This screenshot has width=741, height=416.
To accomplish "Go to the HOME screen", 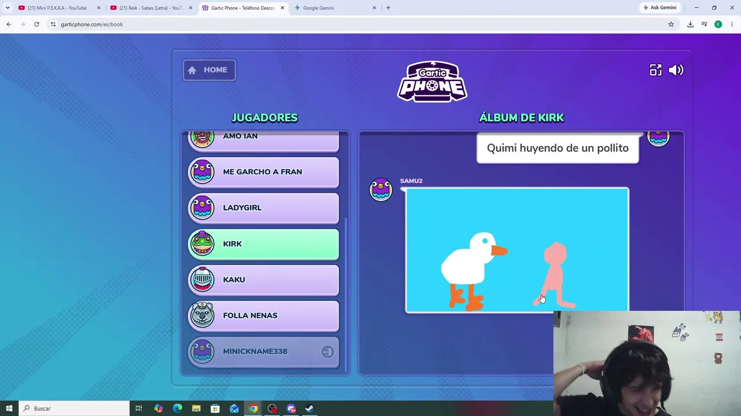I will click(209, 70).
